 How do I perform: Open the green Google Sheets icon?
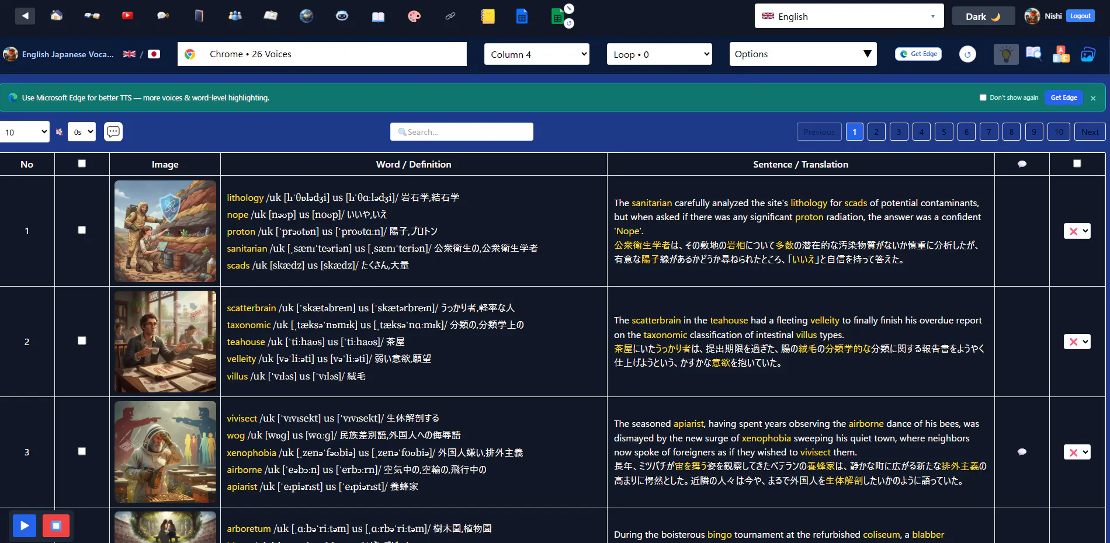pyautogui.click(x=557, y=17)
